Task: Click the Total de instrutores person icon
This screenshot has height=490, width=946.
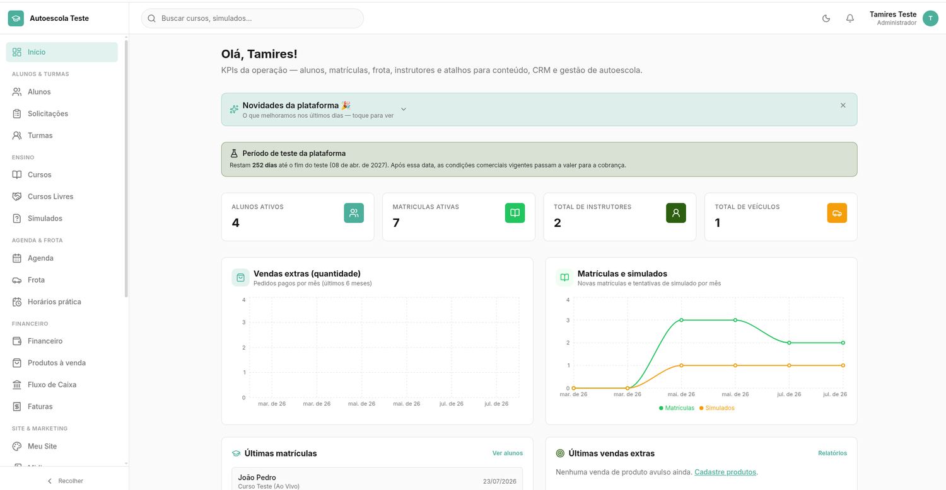Action: (x=676, y=213)
